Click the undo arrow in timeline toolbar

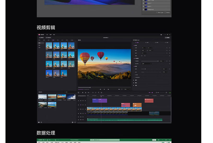[93, 93]
